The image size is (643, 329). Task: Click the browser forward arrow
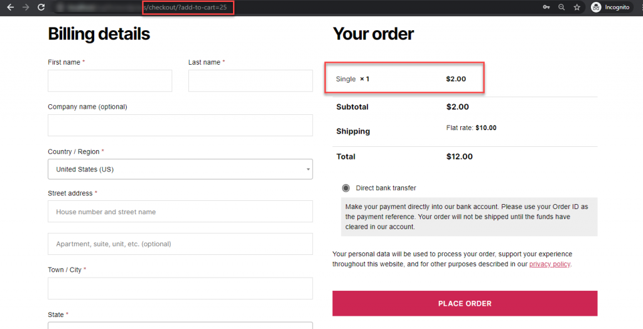(x=26, y=8)
